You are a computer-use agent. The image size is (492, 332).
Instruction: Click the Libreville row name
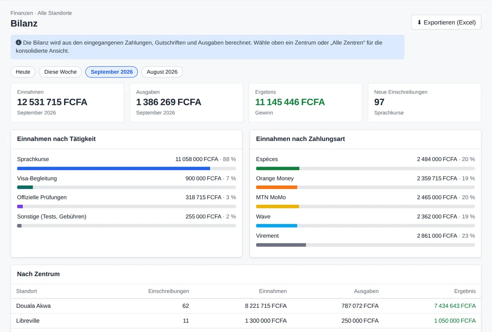[28, 321]
